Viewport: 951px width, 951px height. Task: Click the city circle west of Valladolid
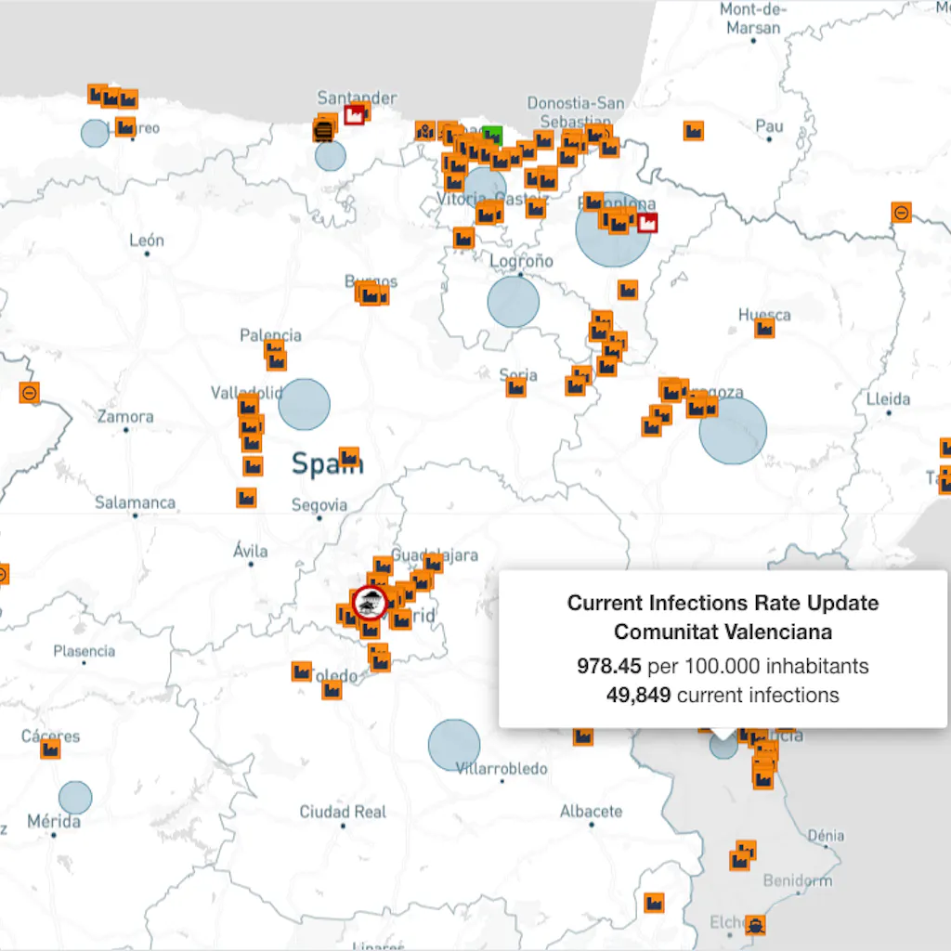[x=305, y=403]
